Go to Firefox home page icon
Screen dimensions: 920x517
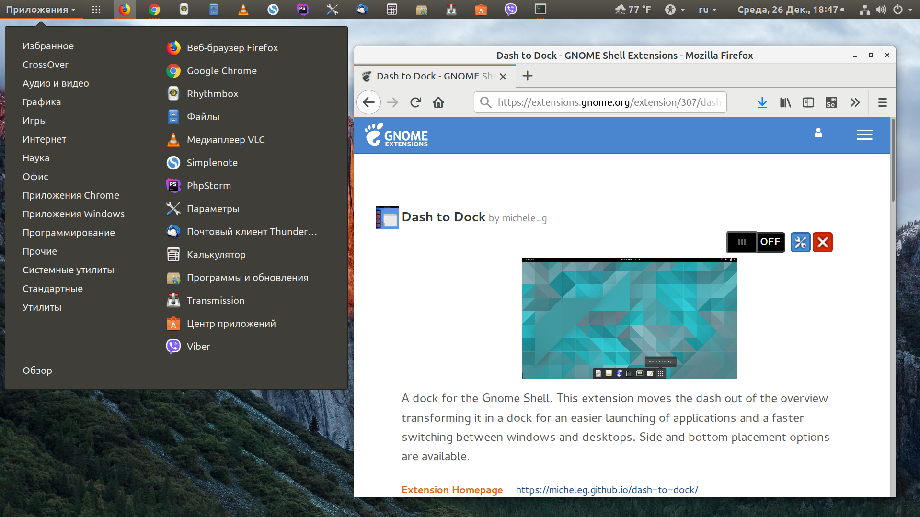click(438, 102)
